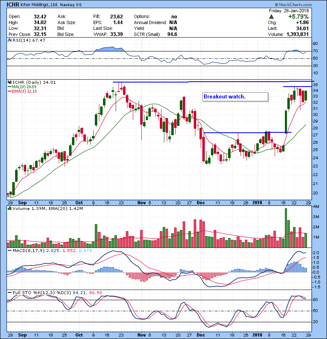This screenshot has height=339, width=327.
Task: Click the MACD histogram value 0.473
Action: tap(85, 251)
